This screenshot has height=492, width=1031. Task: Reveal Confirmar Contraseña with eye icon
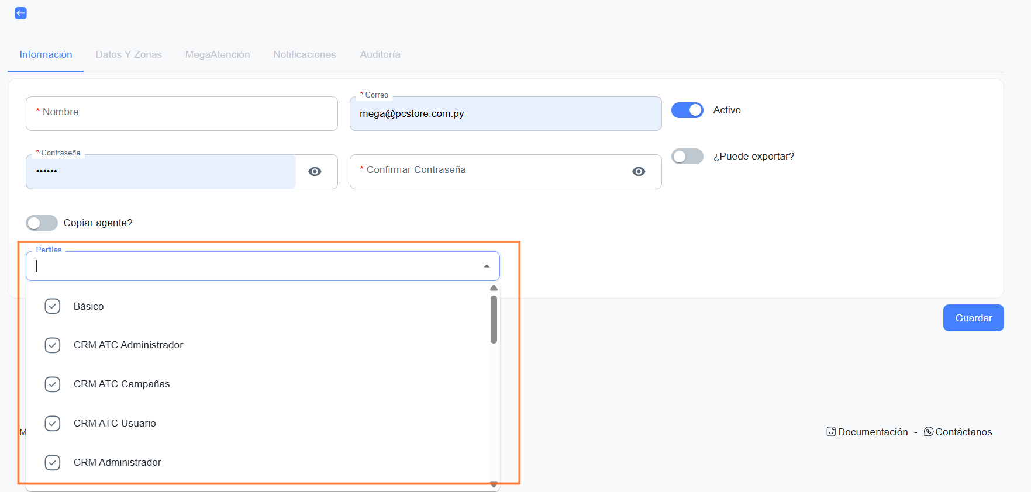(x=639, y=171)
